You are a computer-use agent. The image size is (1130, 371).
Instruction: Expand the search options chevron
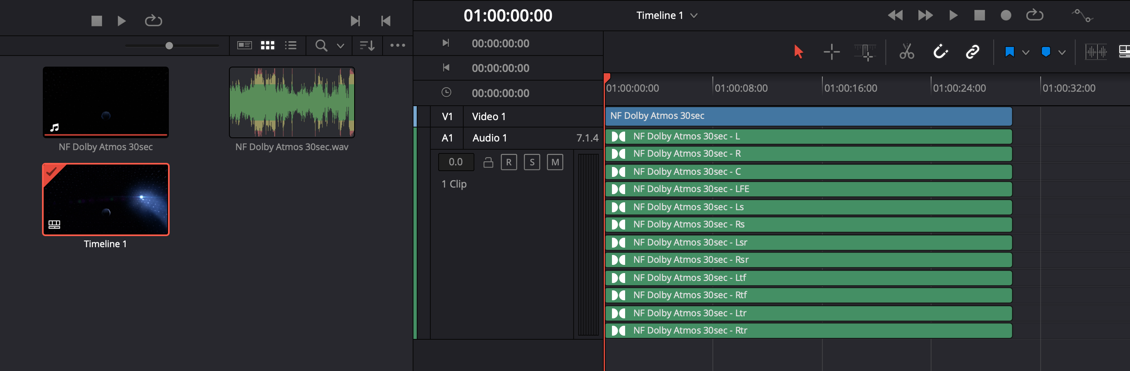click(341, 46)
